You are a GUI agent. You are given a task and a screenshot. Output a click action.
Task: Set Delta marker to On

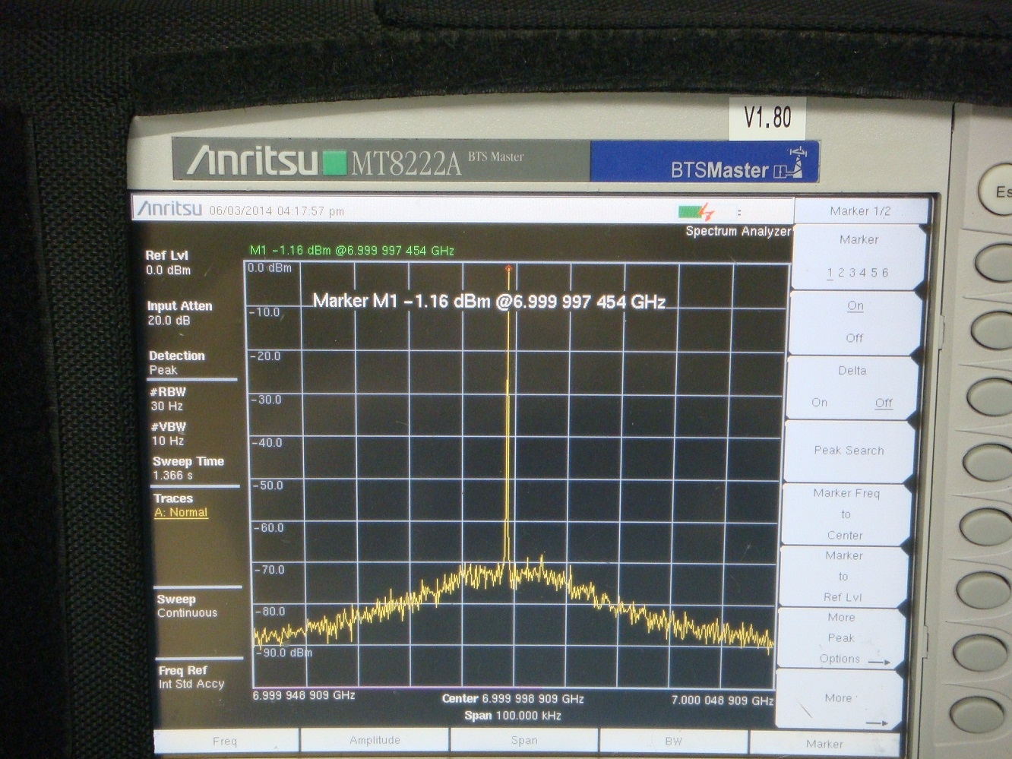pyautogui.click(x=819, y=403)
